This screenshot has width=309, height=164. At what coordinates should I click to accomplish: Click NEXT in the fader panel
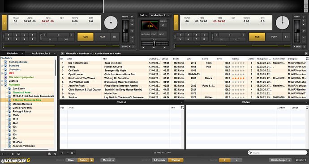click(162, 34)
